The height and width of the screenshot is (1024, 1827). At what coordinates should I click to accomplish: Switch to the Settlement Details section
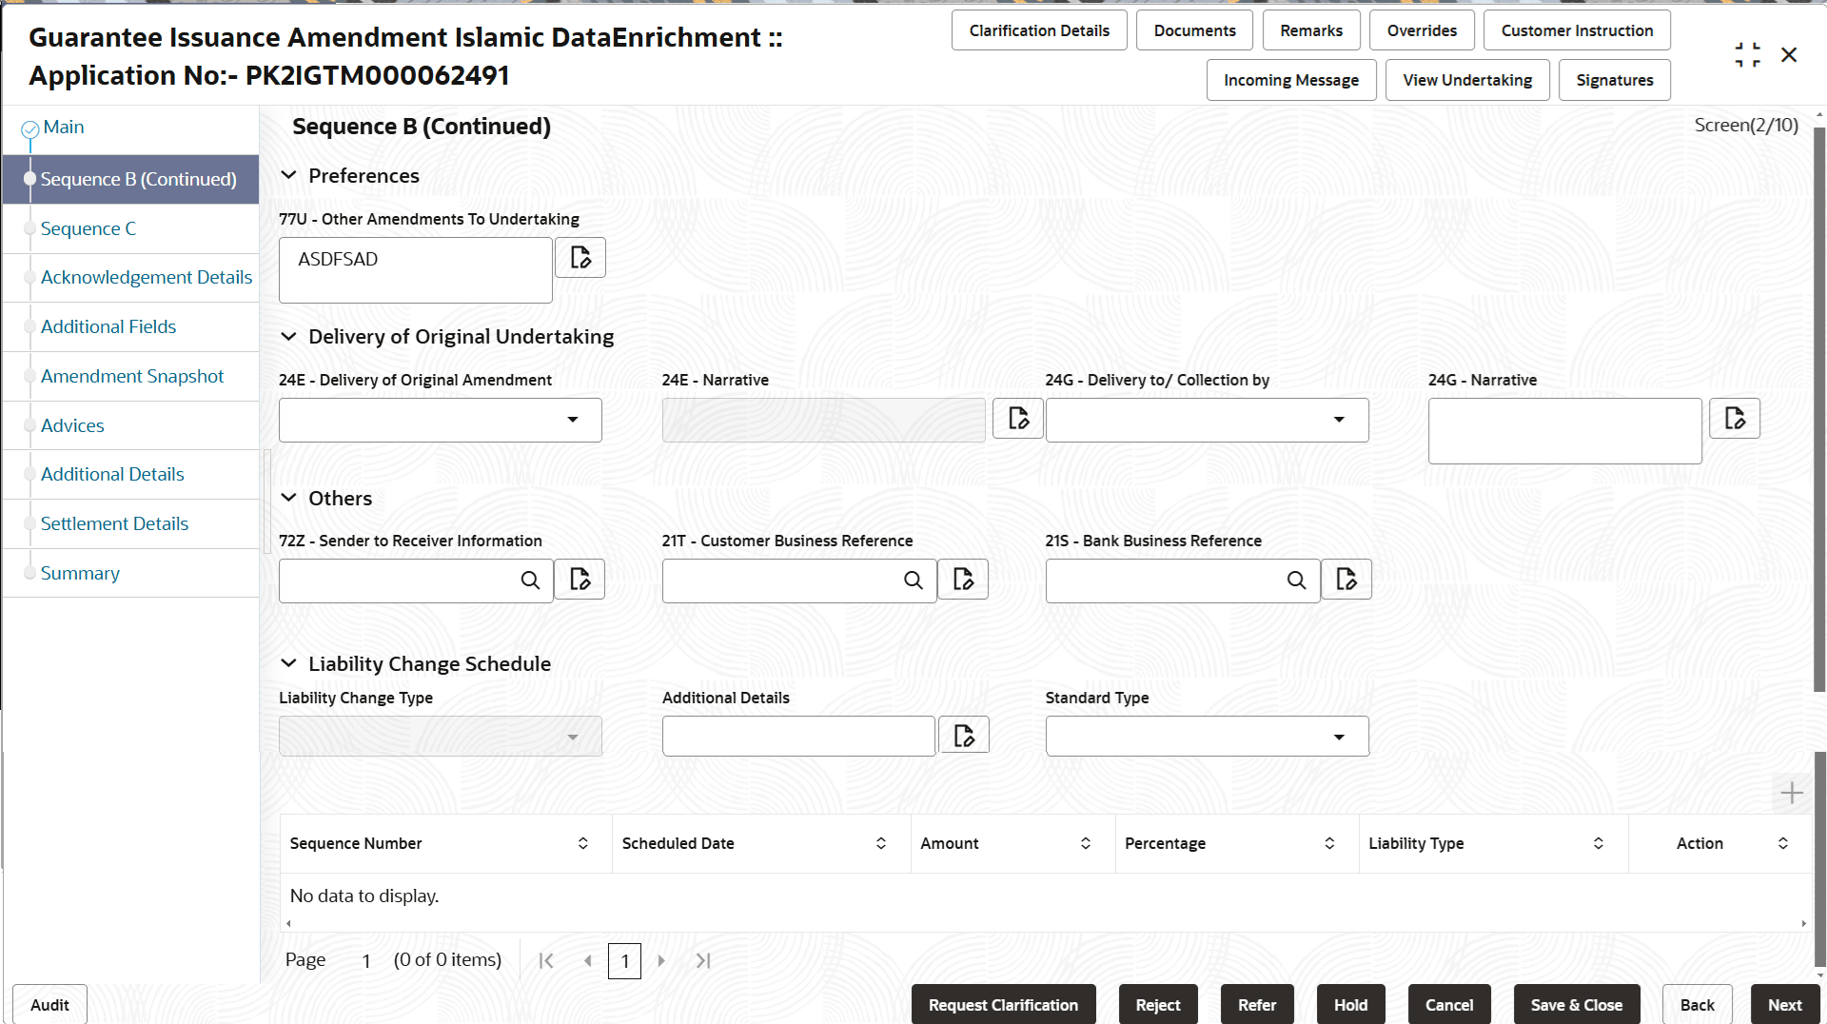(114, 522)
